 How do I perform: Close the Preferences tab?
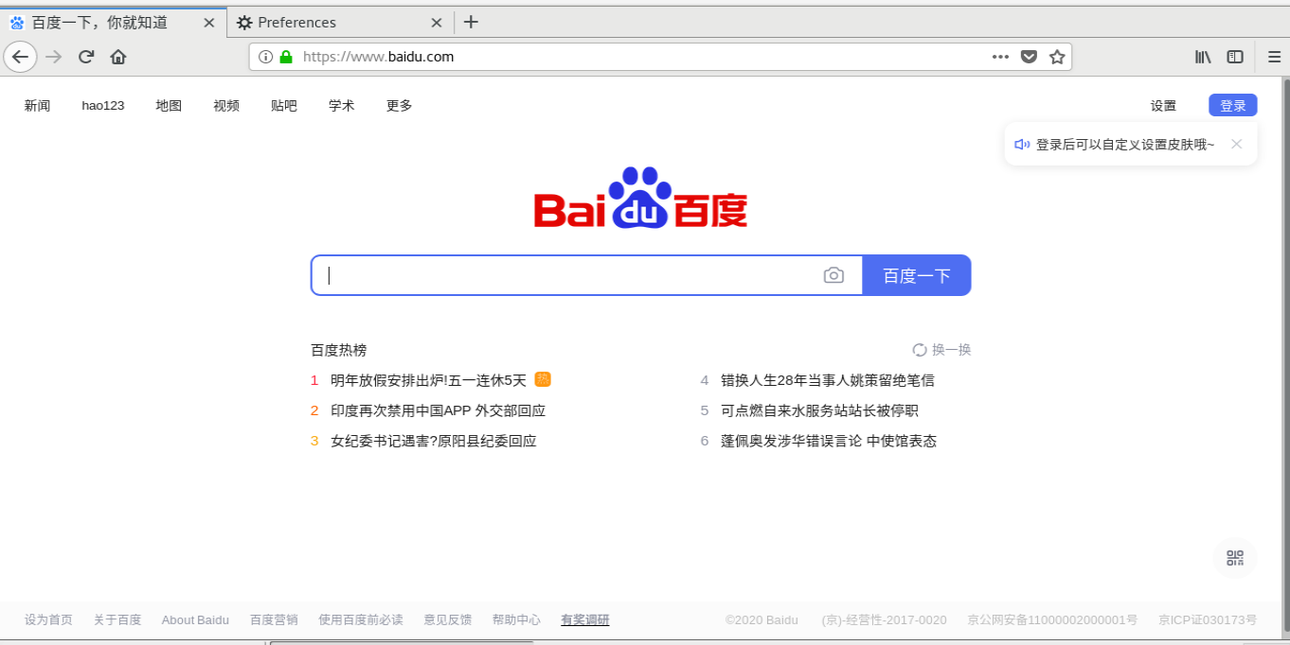(x=437, y=23)
